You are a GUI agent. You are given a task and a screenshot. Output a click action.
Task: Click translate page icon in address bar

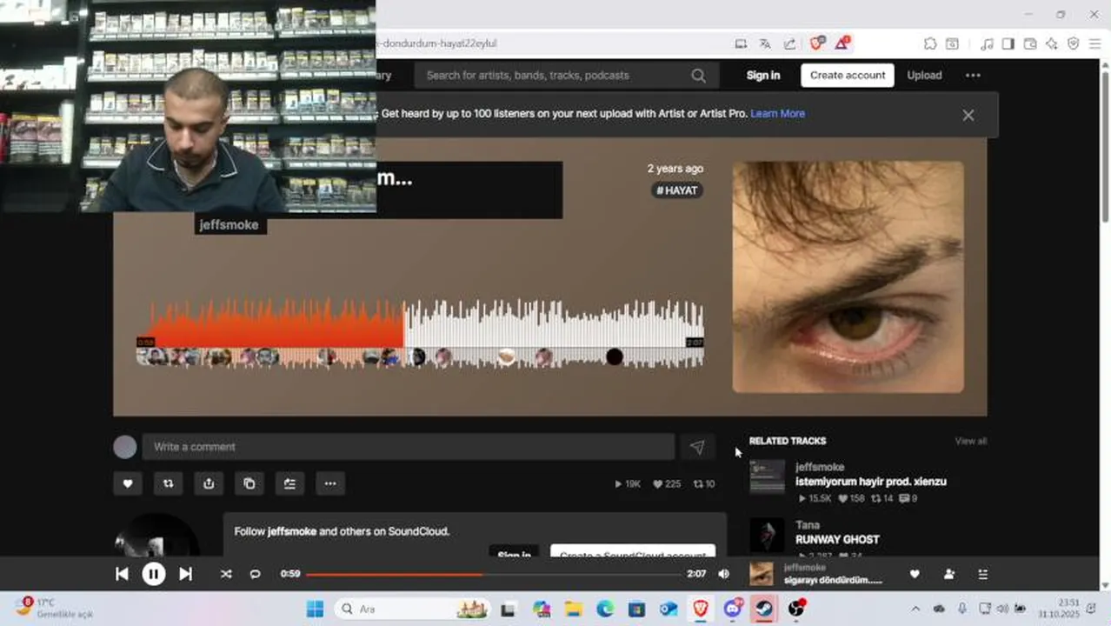(765, 43)
